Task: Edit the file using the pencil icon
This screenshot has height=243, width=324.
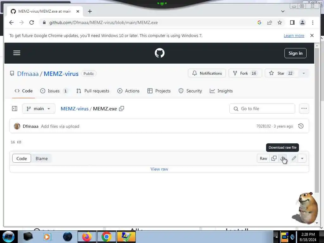Action: (294, 159)
